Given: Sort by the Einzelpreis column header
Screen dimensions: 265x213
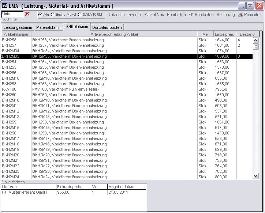Looking at the screenshot, I should (x=225, y=34).
